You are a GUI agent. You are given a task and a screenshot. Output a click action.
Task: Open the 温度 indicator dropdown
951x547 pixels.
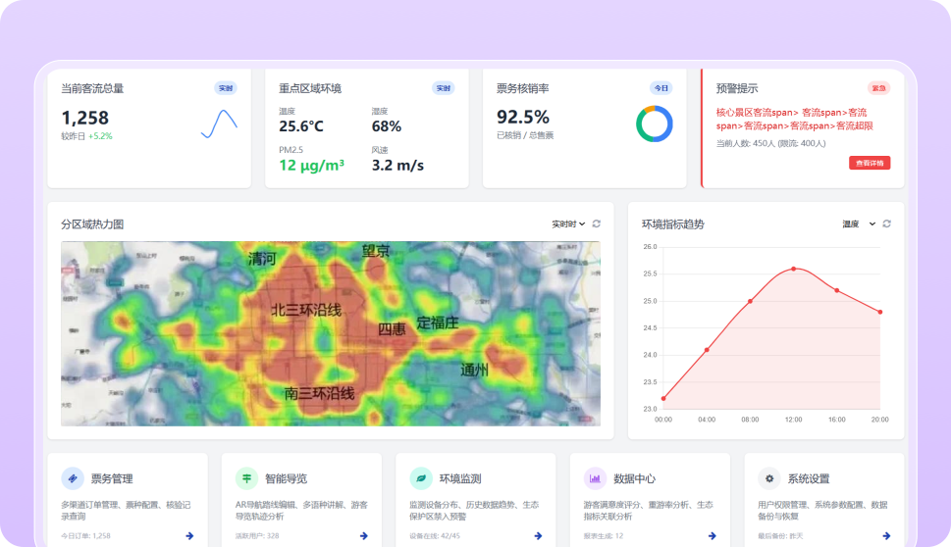click(859, 224)
